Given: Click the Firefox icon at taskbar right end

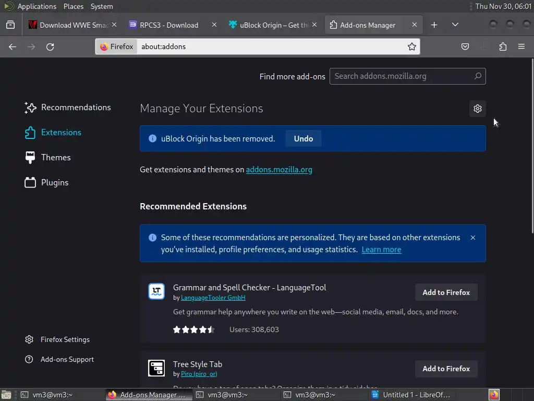Looking at the screenshot, I should point(494,395).
